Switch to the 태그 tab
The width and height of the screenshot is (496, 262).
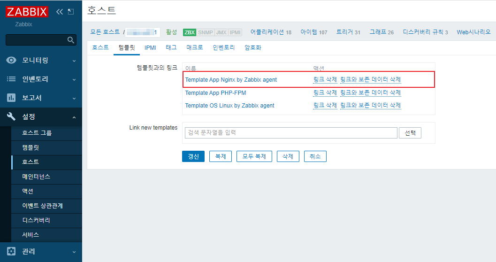[171, 47]
